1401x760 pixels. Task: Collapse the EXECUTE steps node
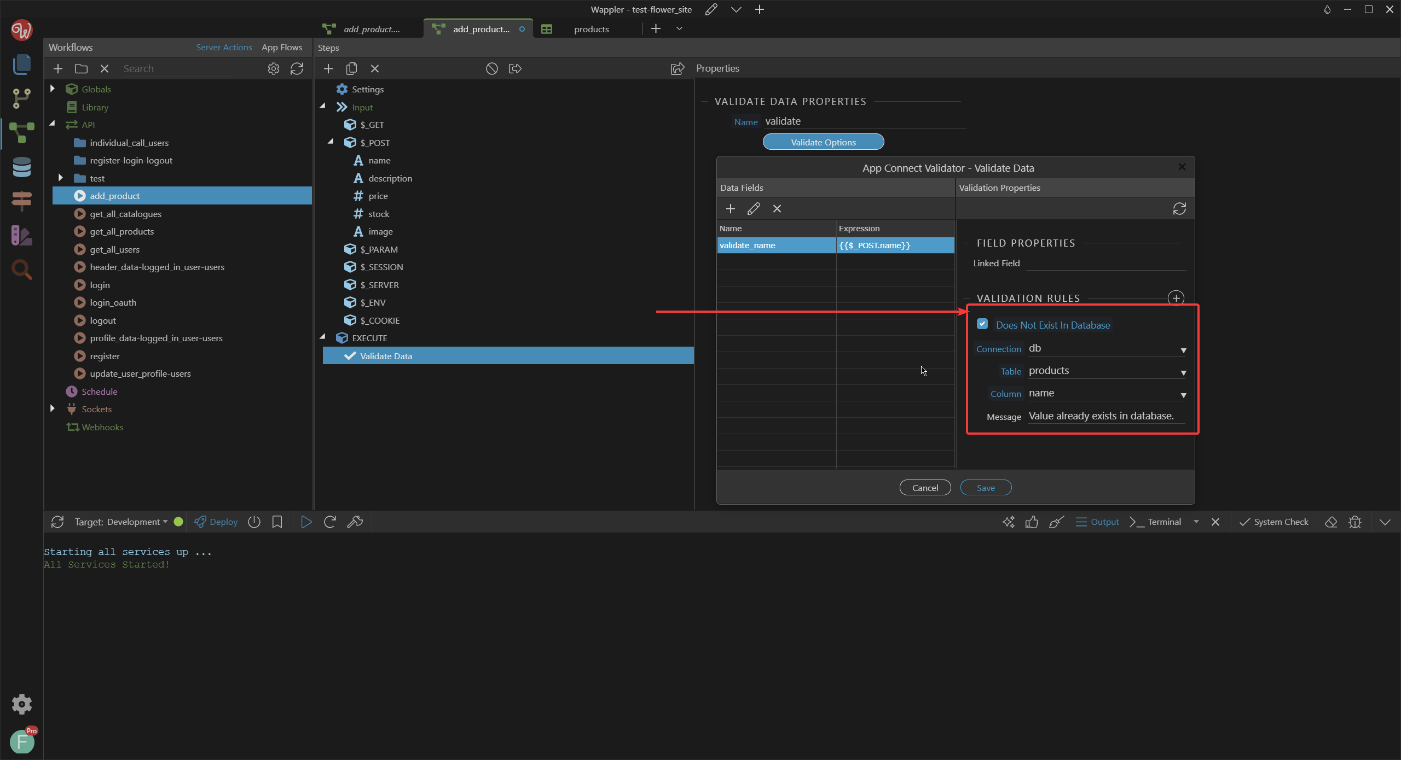coord(323,337)
